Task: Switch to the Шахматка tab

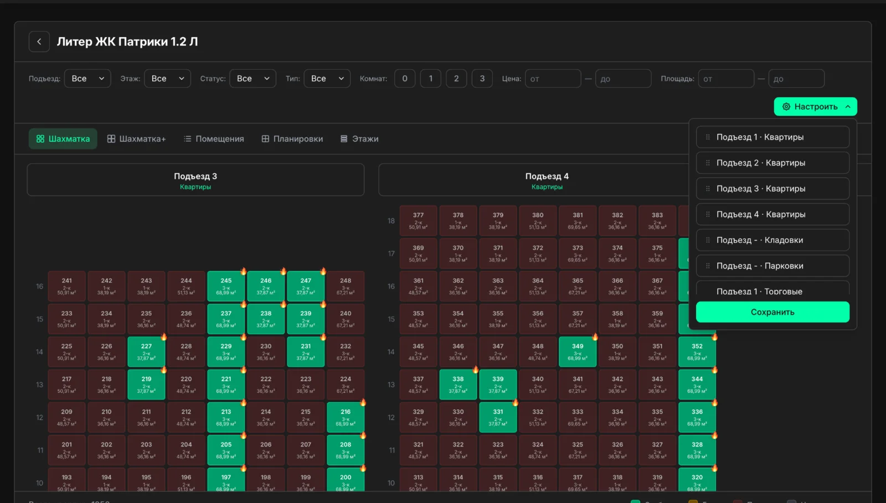Action: (63, 139)
